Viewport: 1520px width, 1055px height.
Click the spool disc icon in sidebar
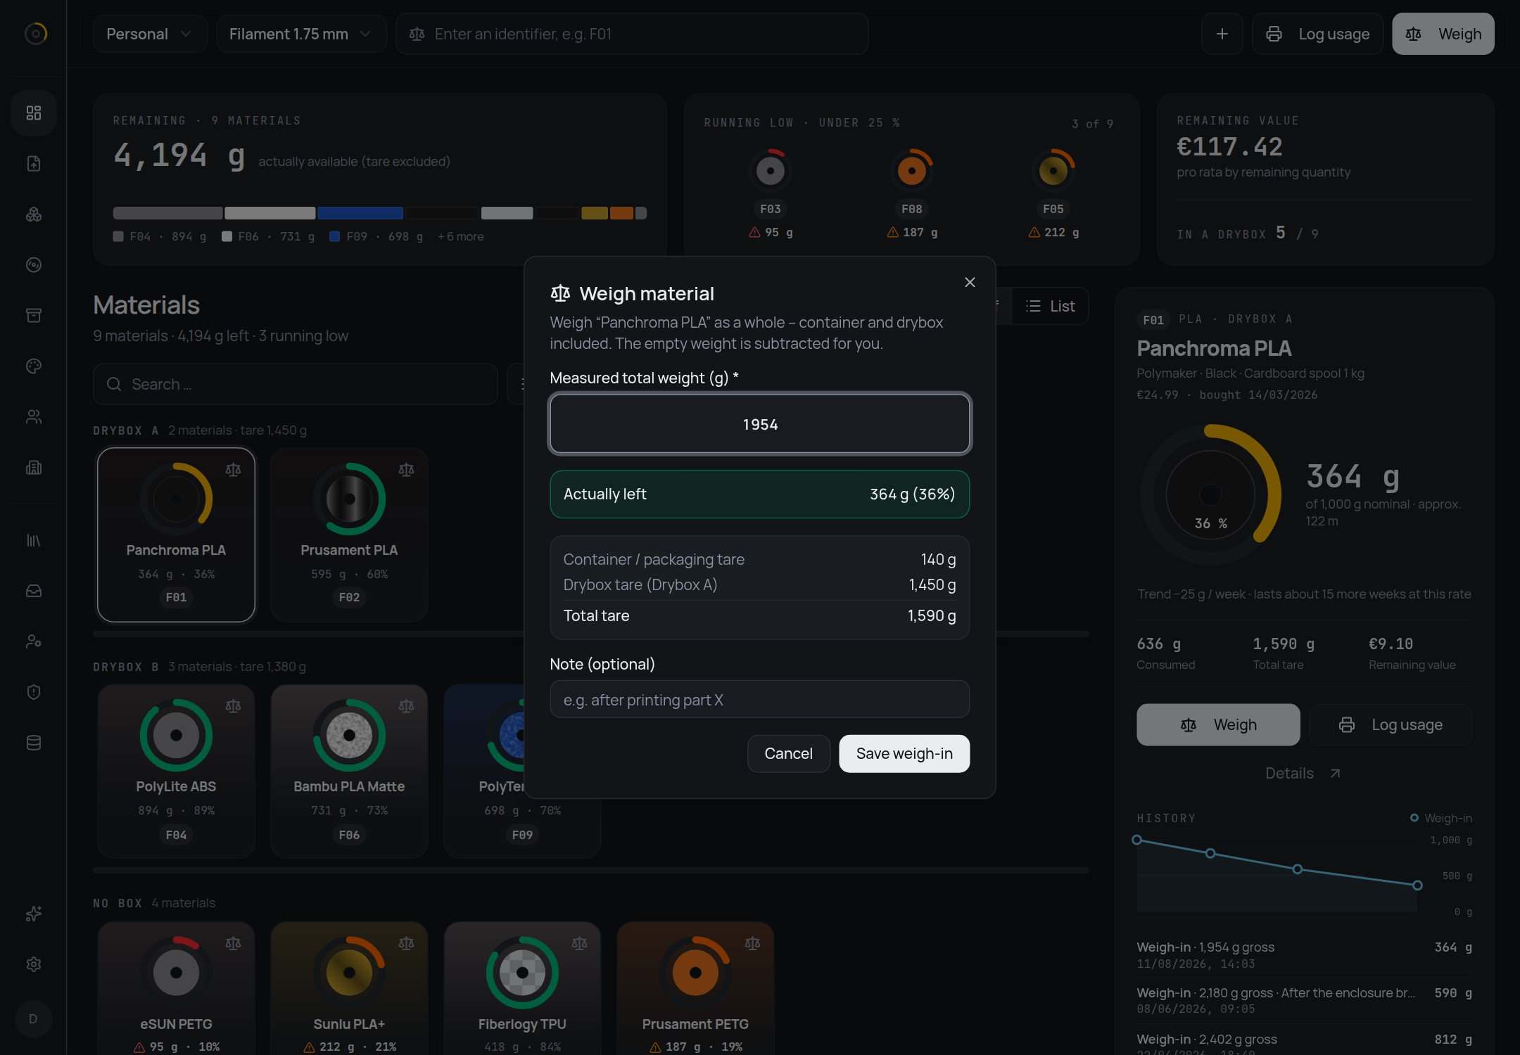tap(34, 264)
